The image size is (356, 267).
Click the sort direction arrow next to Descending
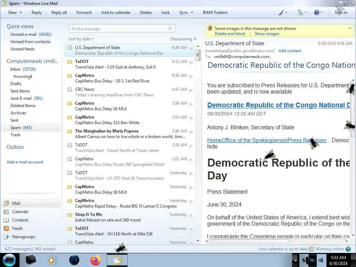[x=195, y=39]
